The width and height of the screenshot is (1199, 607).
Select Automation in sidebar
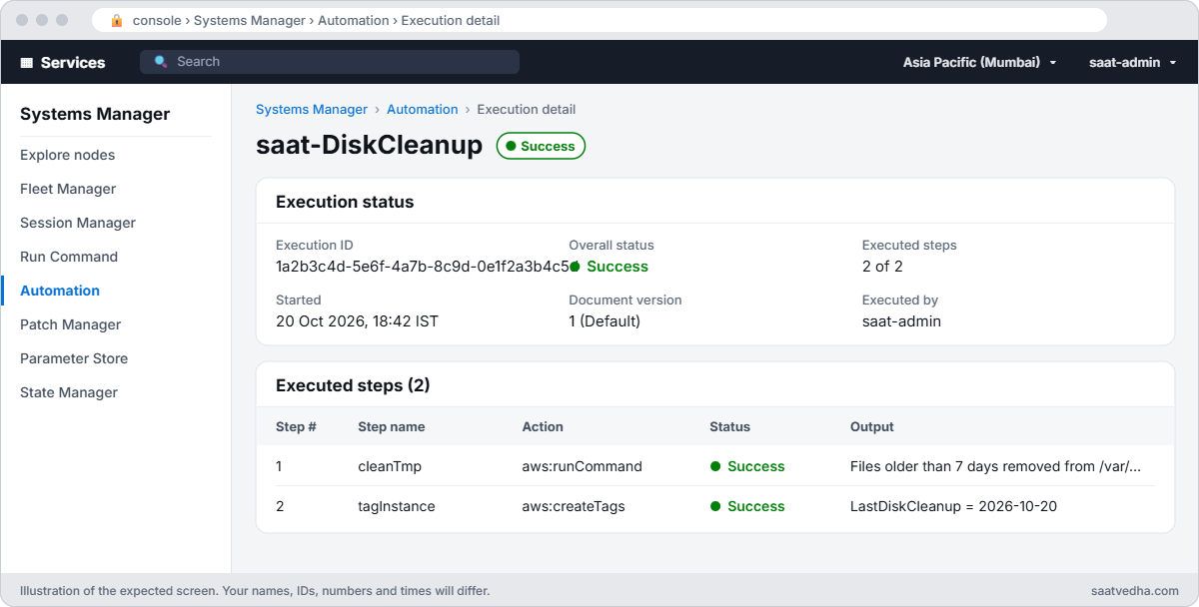click(x=60, y=291)
